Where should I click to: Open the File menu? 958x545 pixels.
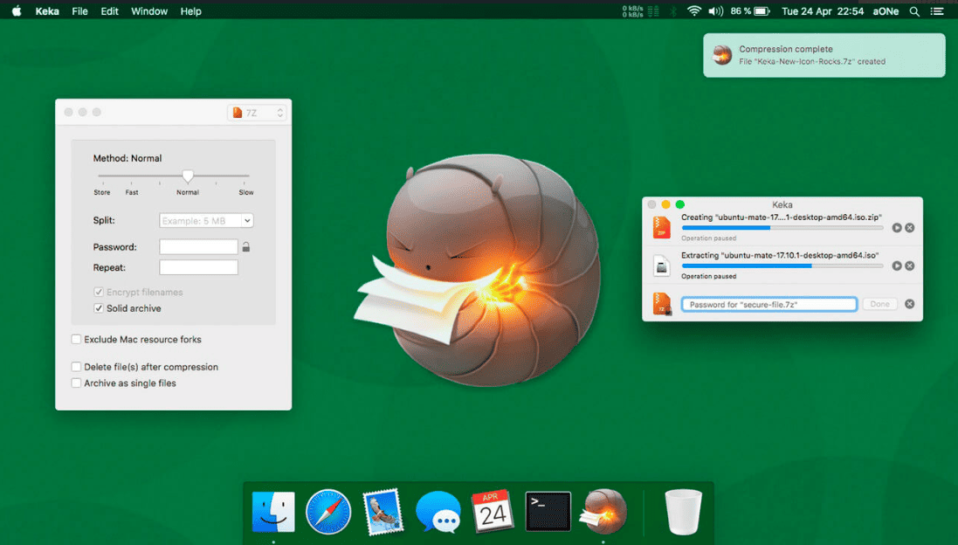click(x=79, y=11)
